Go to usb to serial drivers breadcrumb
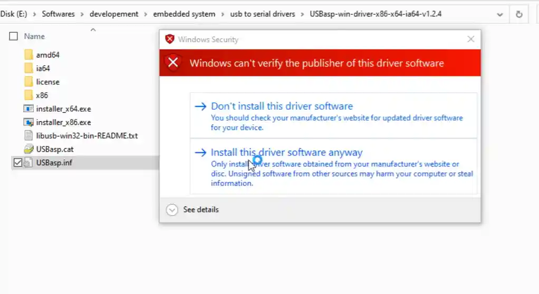 click(263, 14)
